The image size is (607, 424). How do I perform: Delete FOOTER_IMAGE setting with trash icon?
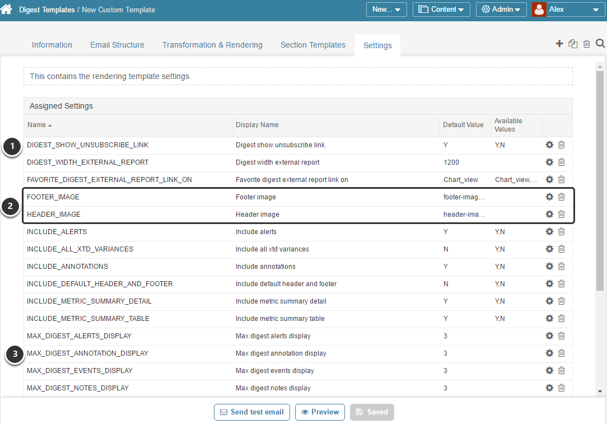pyautogui.click(x=562, y=197)
